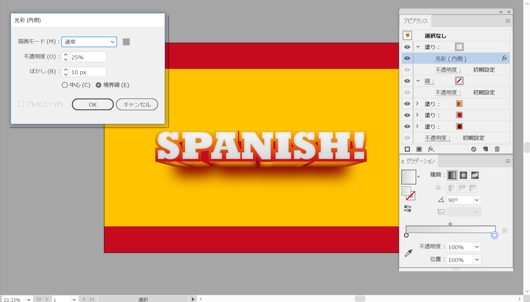Click the Clear Appearance icon
530x302 pixels.
(x=474, y=149)
